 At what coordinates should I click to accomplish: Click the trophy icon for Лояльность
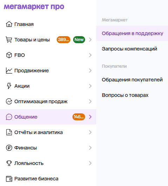click(x=9, y=163)
